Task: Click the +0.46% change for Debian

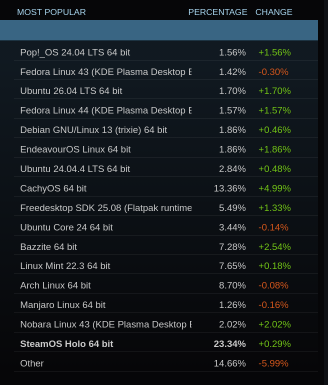Action: point(274,130)
